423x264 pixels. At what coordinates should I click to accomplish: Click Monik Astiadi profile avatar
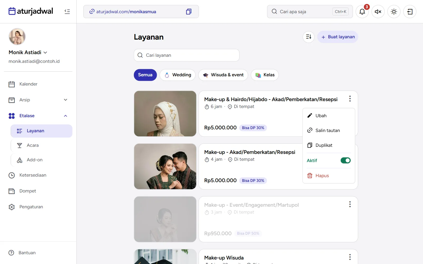17,36
